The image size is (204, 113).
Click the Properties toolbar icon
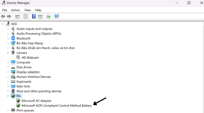(25, 16)
